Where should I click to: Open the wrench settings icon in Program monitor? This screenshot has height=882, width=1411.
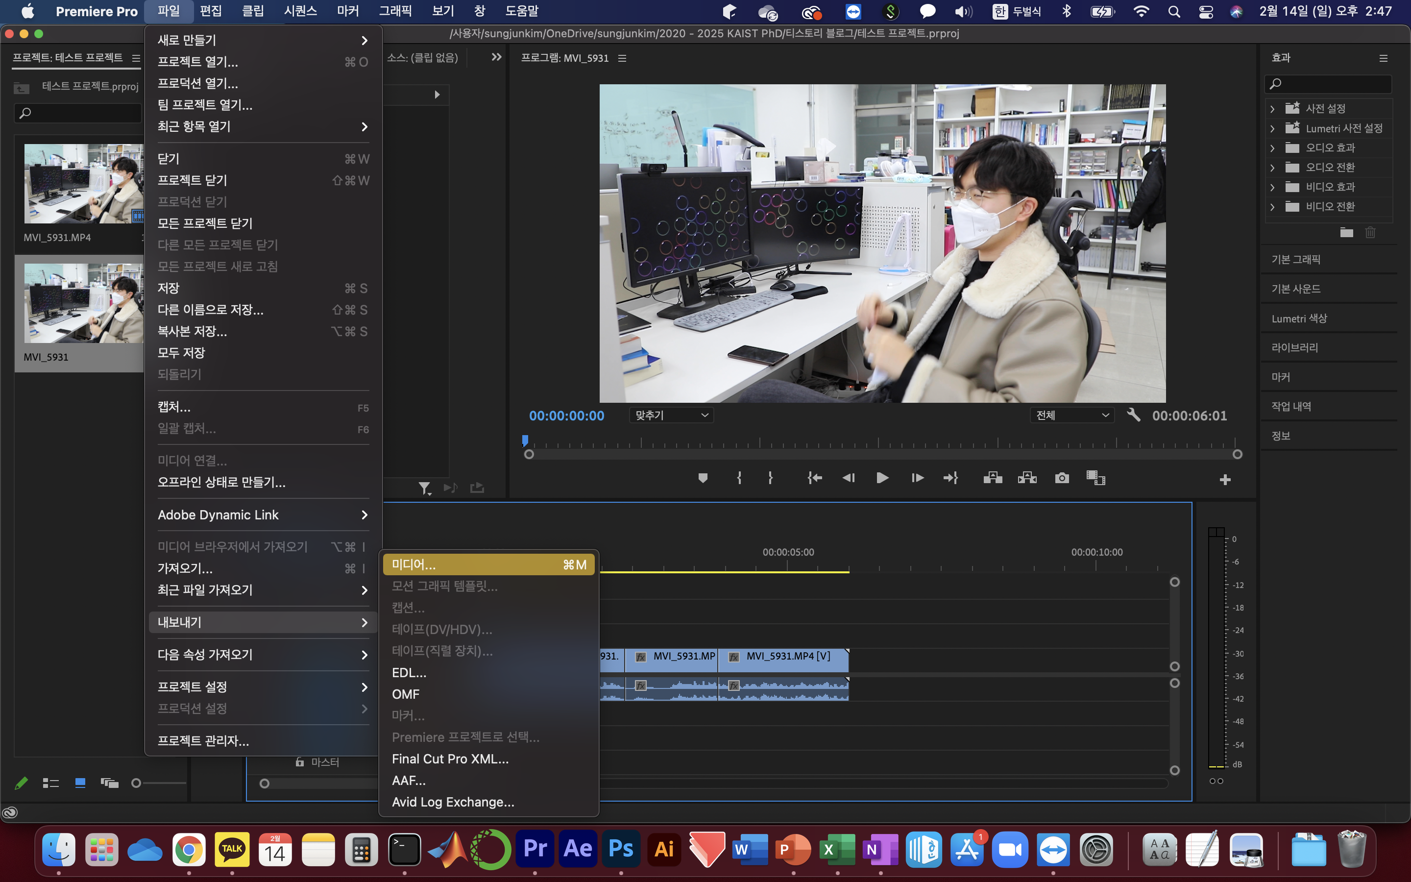point(1133,415)
